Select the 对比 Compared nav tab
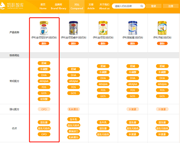This screenshot has height=143, width=180. coord(77,7)
